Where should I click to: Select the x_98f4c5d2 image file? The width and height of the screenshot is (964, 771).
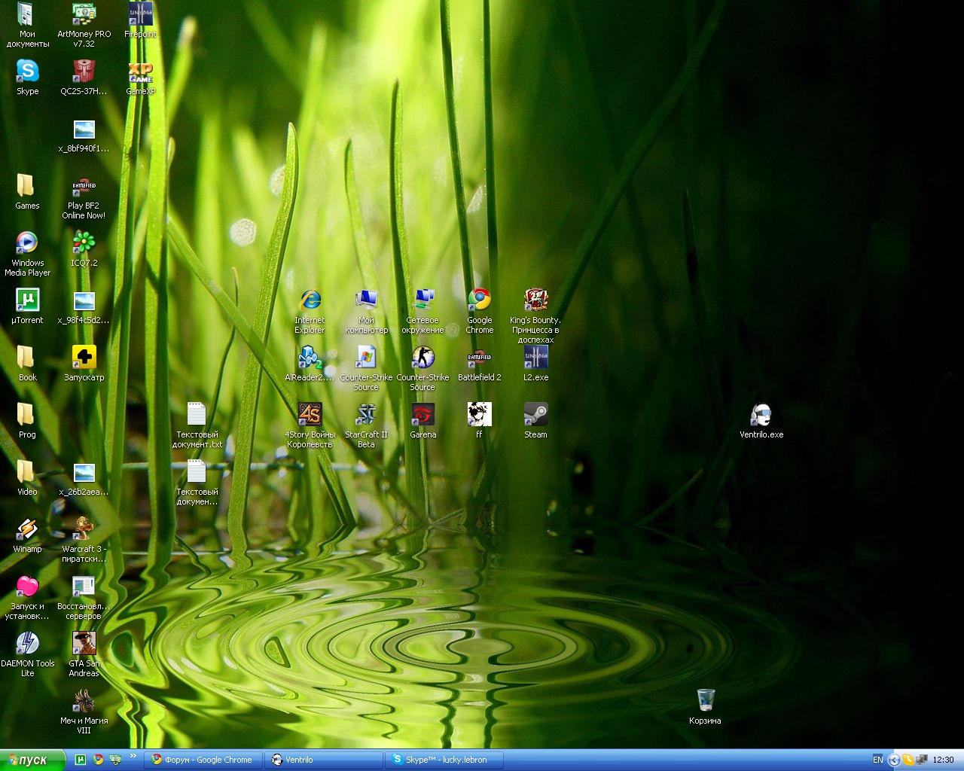(x=84, y=306)
